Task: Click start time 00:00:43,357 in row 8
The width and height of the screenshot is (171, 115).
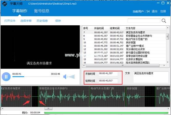Action: (101, 36)
